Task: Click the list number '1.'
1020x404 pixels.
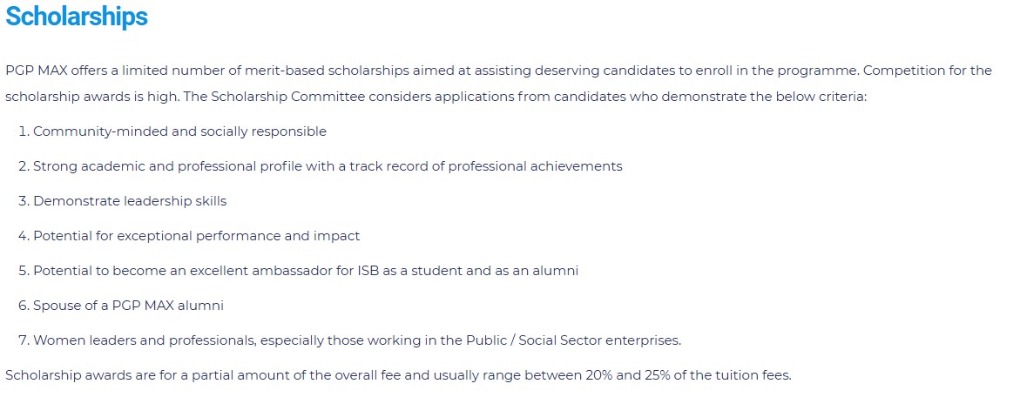Action: pyautogui.click(x=24, y=131)
